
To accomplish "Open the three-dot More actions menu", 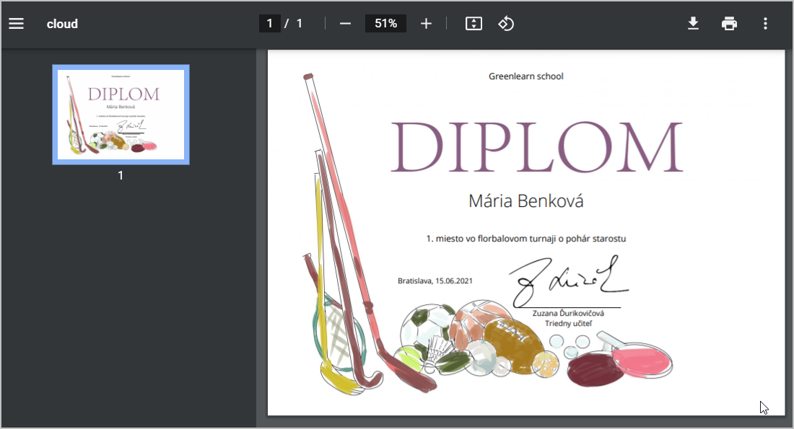I will [x=765, y=24].
